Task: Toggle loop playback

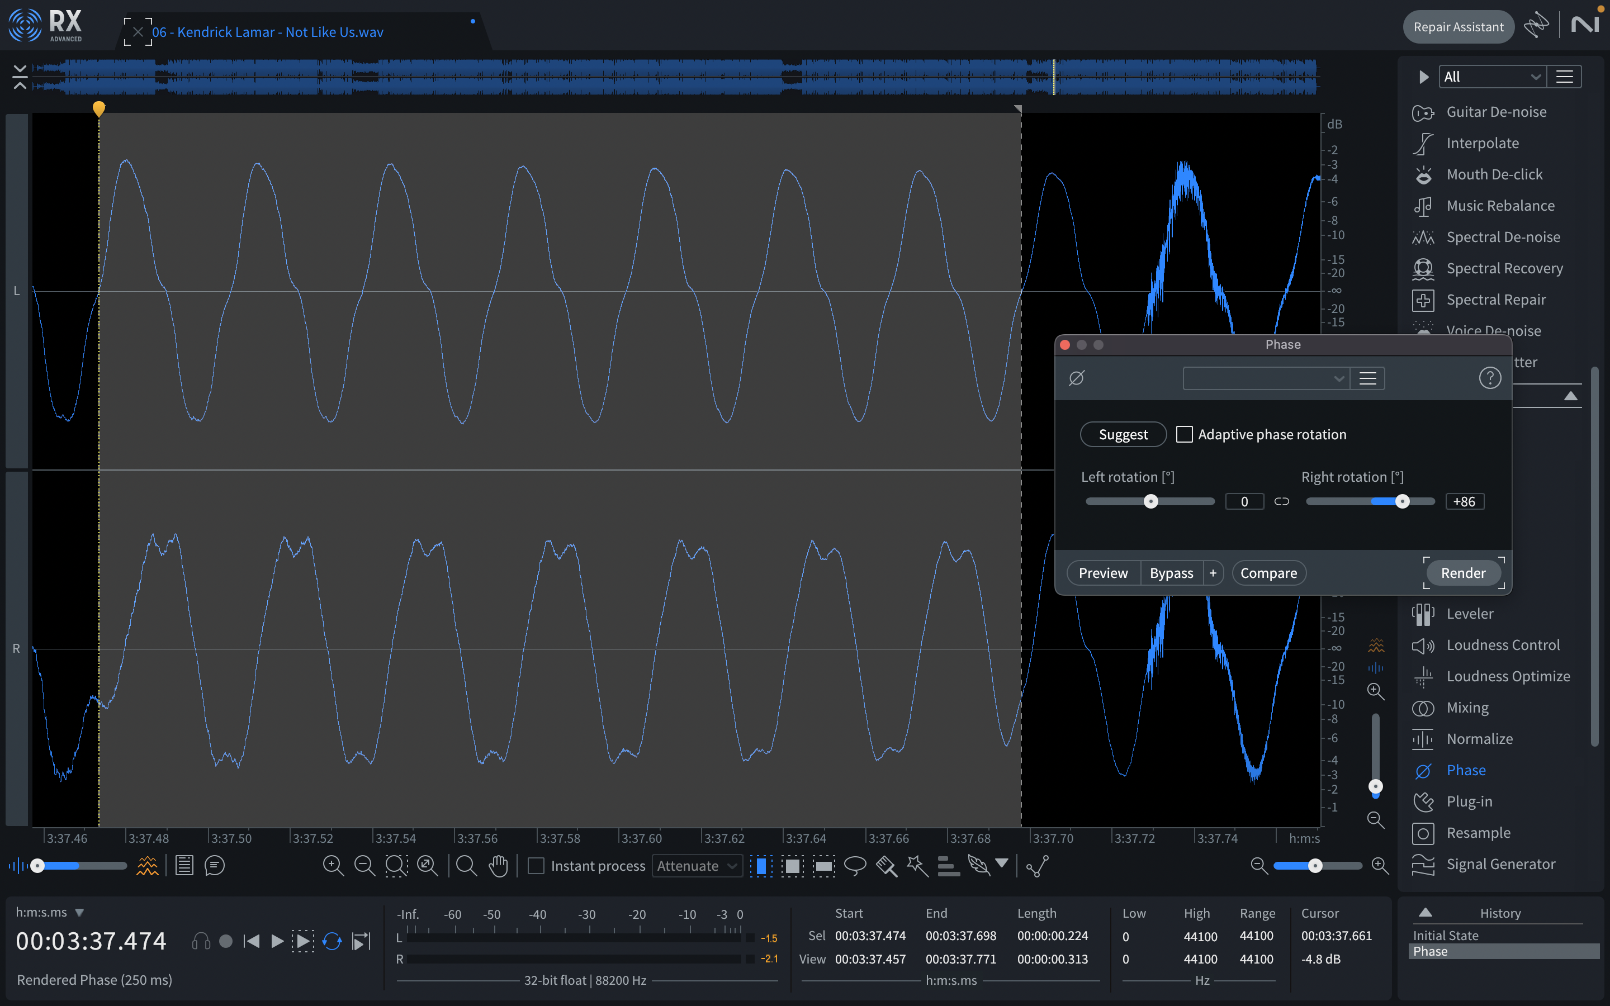Action: (332, 941)
